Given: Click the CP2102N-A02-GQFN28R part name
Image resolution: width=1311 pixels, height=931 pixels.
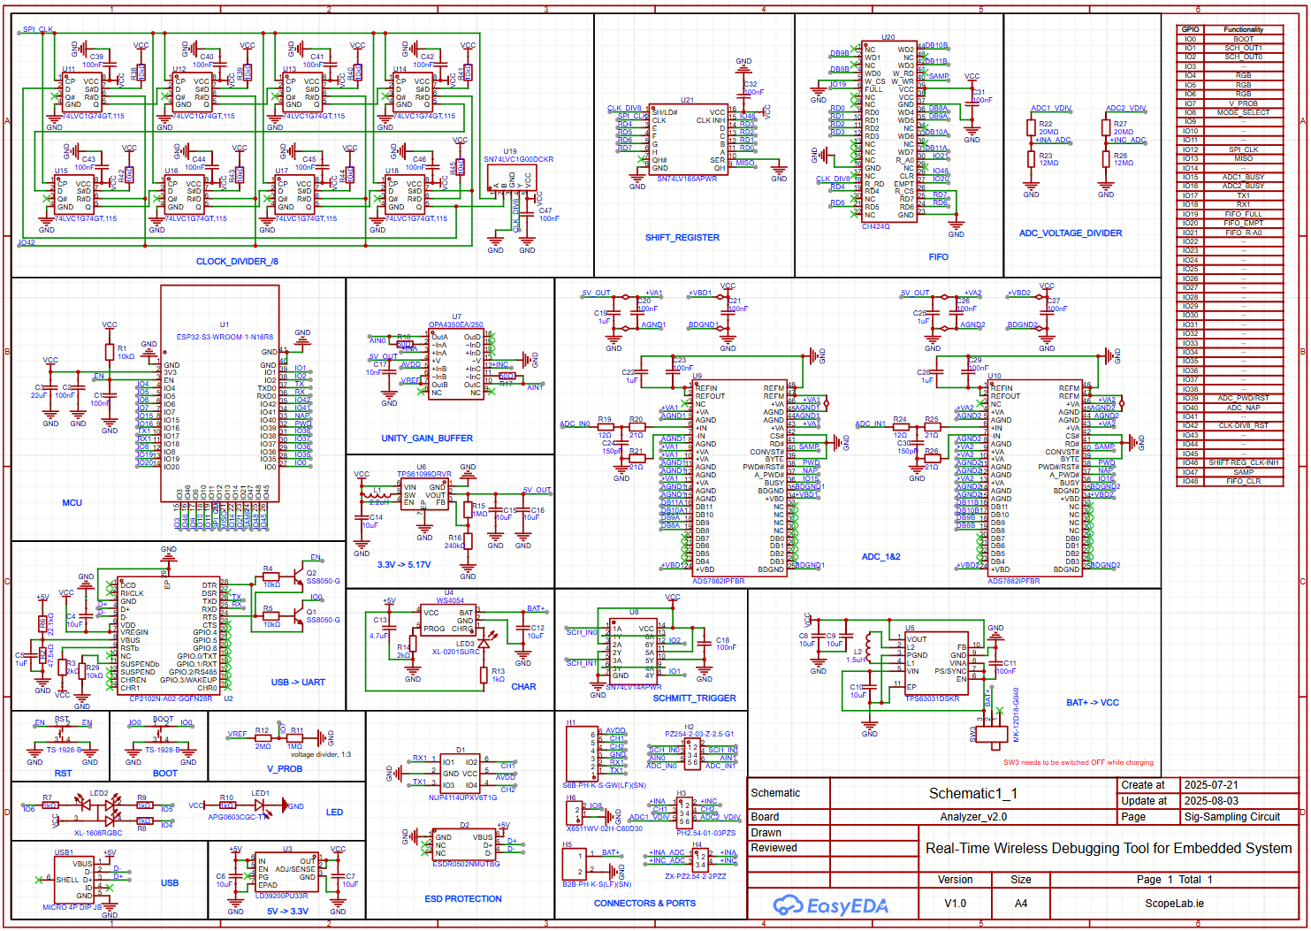Looking at the screenshot, I should point(171,699).
